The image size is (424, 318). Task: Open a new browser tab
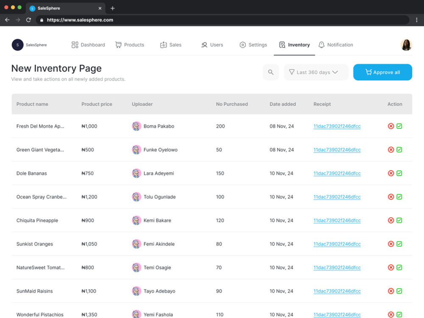[x=112, y=8]
